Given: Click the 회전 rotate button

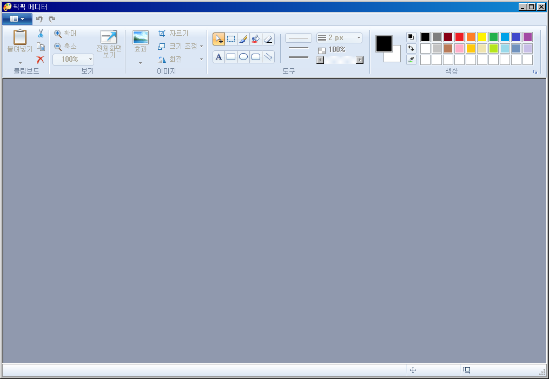Looking at the screenshot, I should coord(170,59).
